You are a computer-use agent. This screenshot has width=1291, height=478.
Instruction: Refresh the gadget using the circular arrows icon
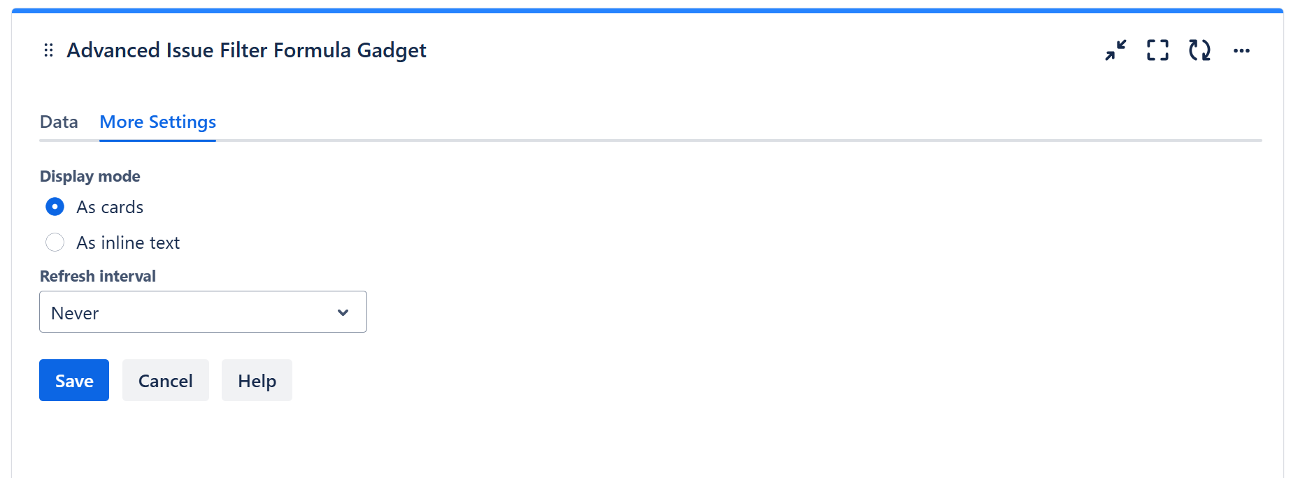(1199, 50)
